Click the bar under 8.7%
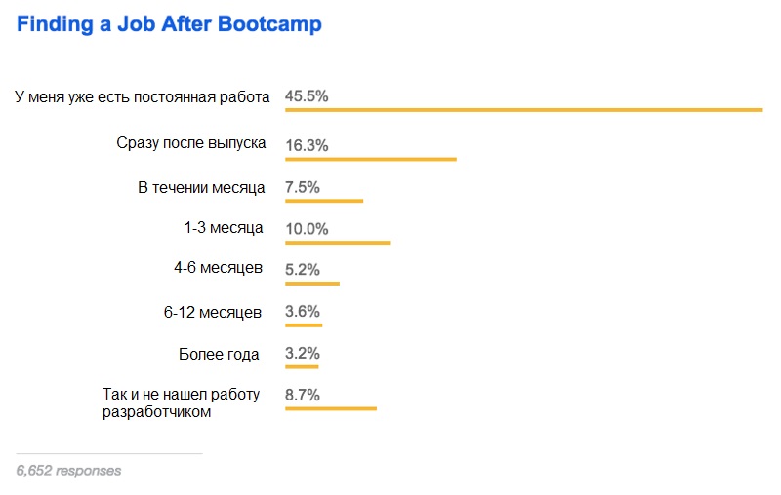 [331, 408]
